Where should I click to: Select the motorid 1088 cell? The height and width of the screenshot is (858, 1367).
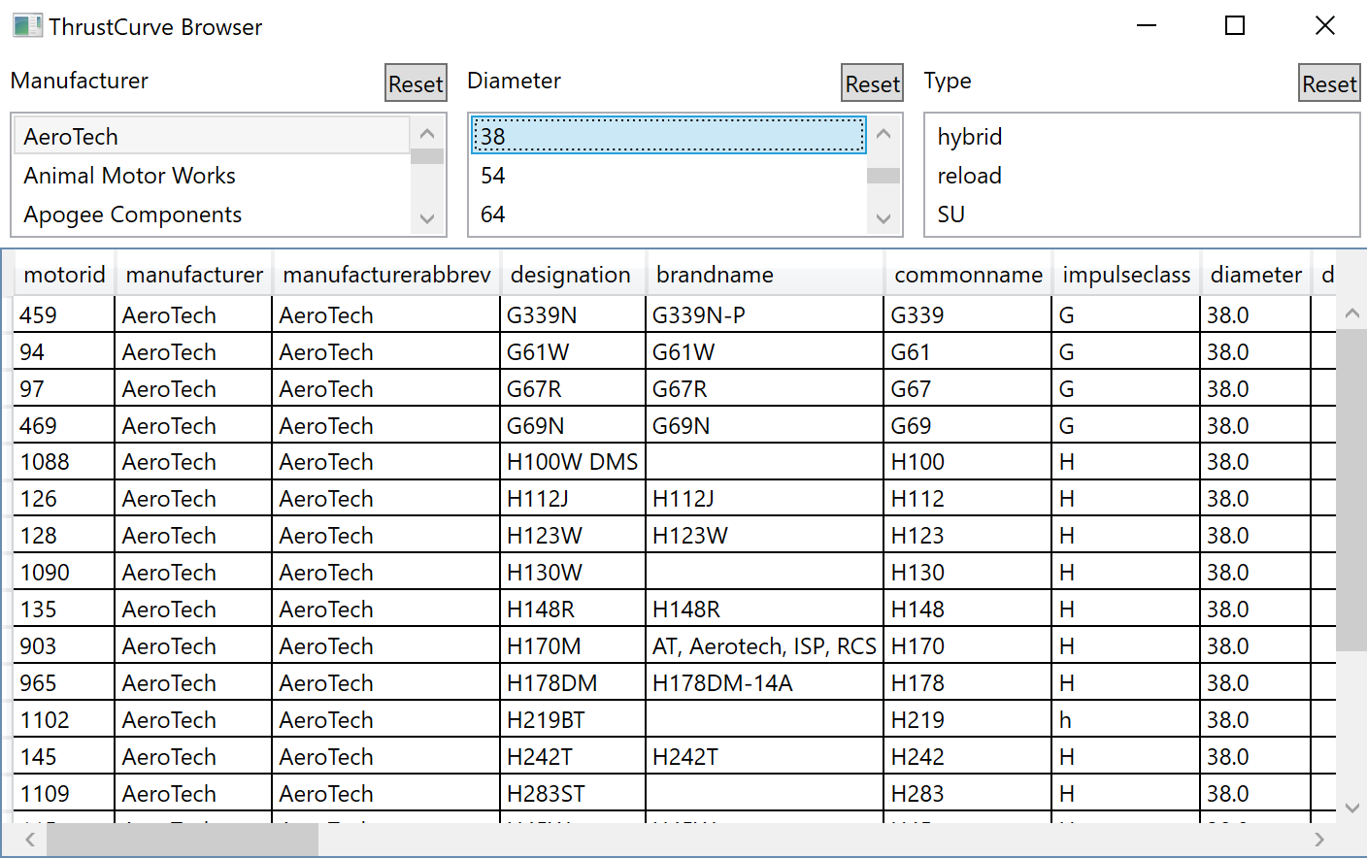point(64,462)
